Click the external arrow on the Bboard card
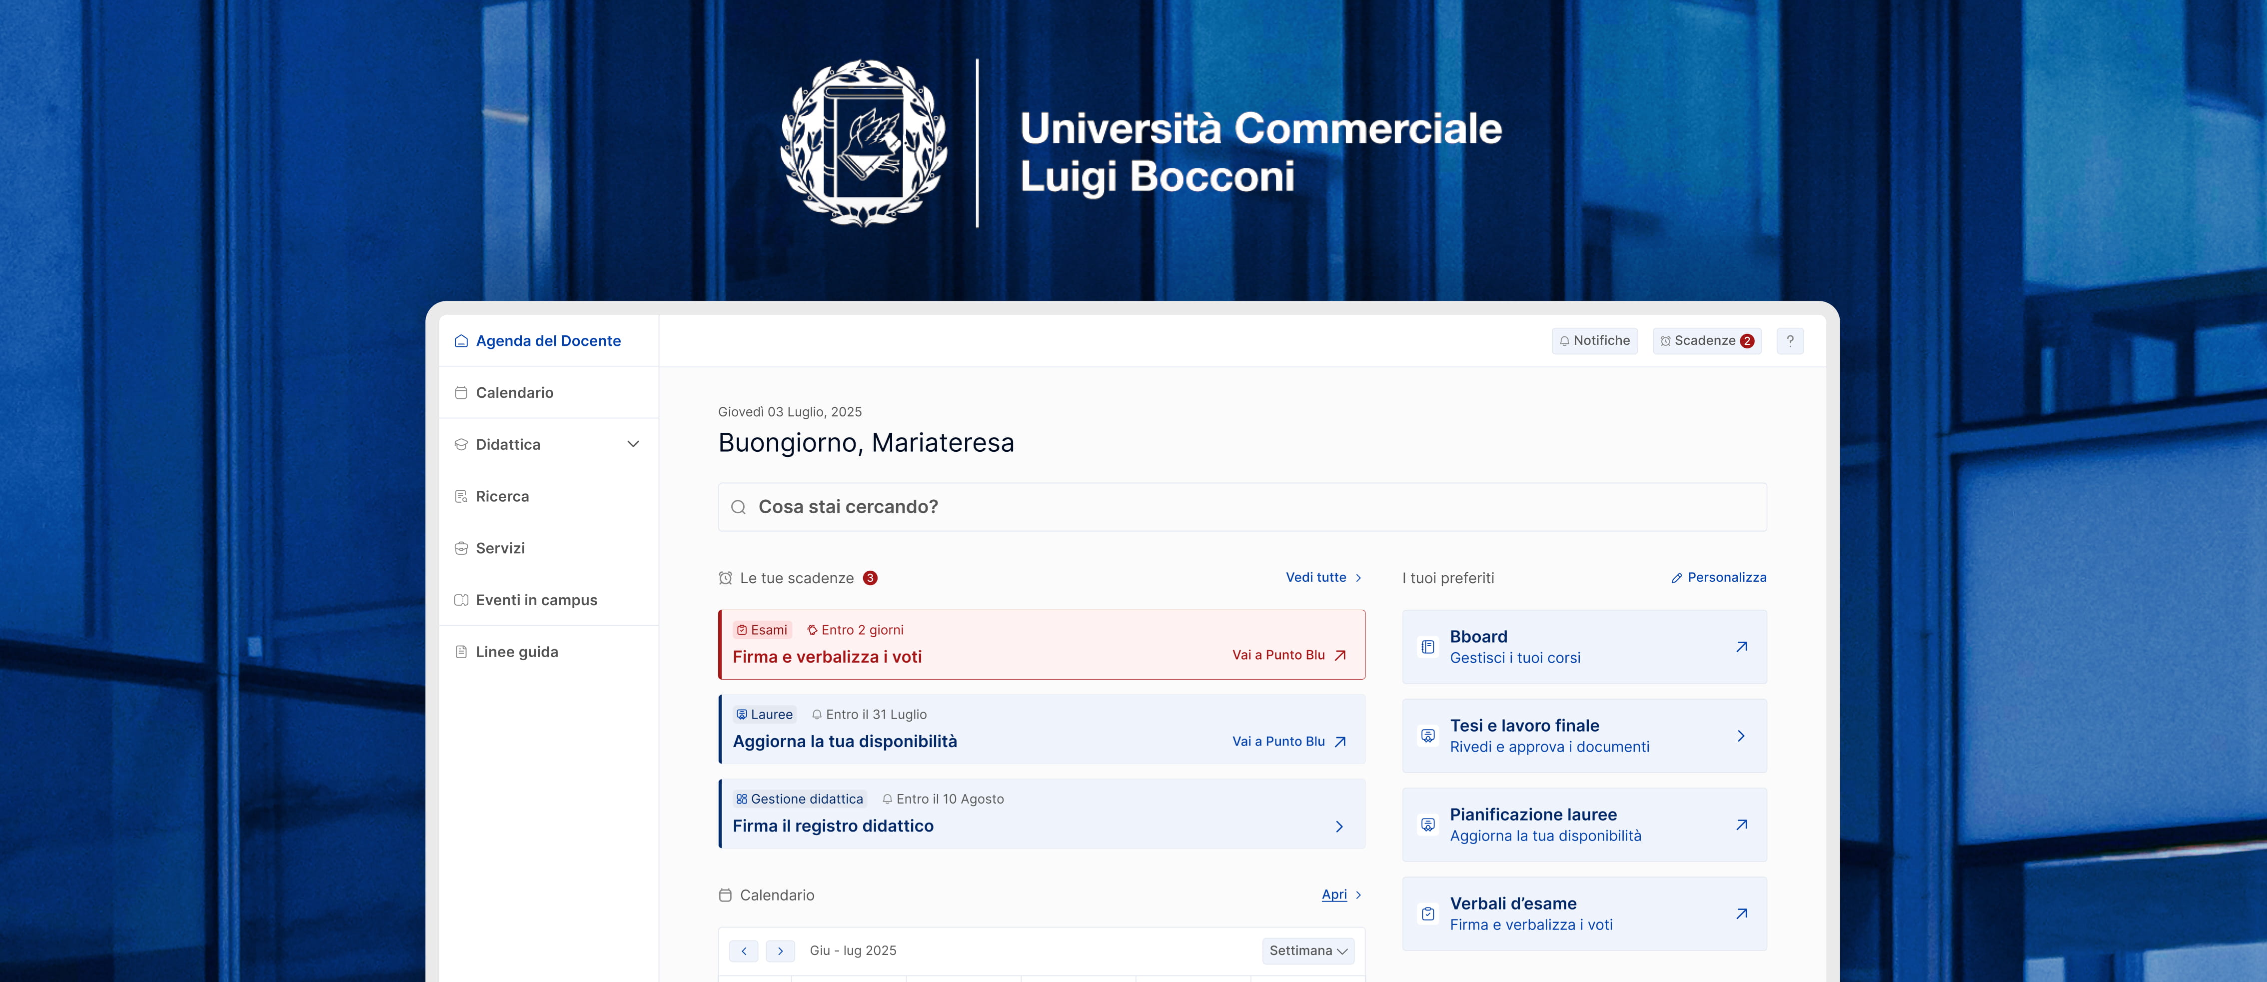The image size is (2267, 982). (1742, 647)
